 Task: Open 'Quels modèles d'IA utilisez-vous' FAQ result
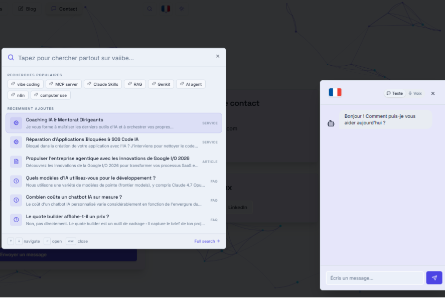point(114,181)
